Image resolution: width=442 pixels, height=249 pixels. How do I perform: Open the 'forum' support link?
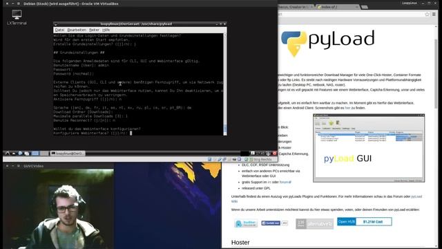coord(285,182)
